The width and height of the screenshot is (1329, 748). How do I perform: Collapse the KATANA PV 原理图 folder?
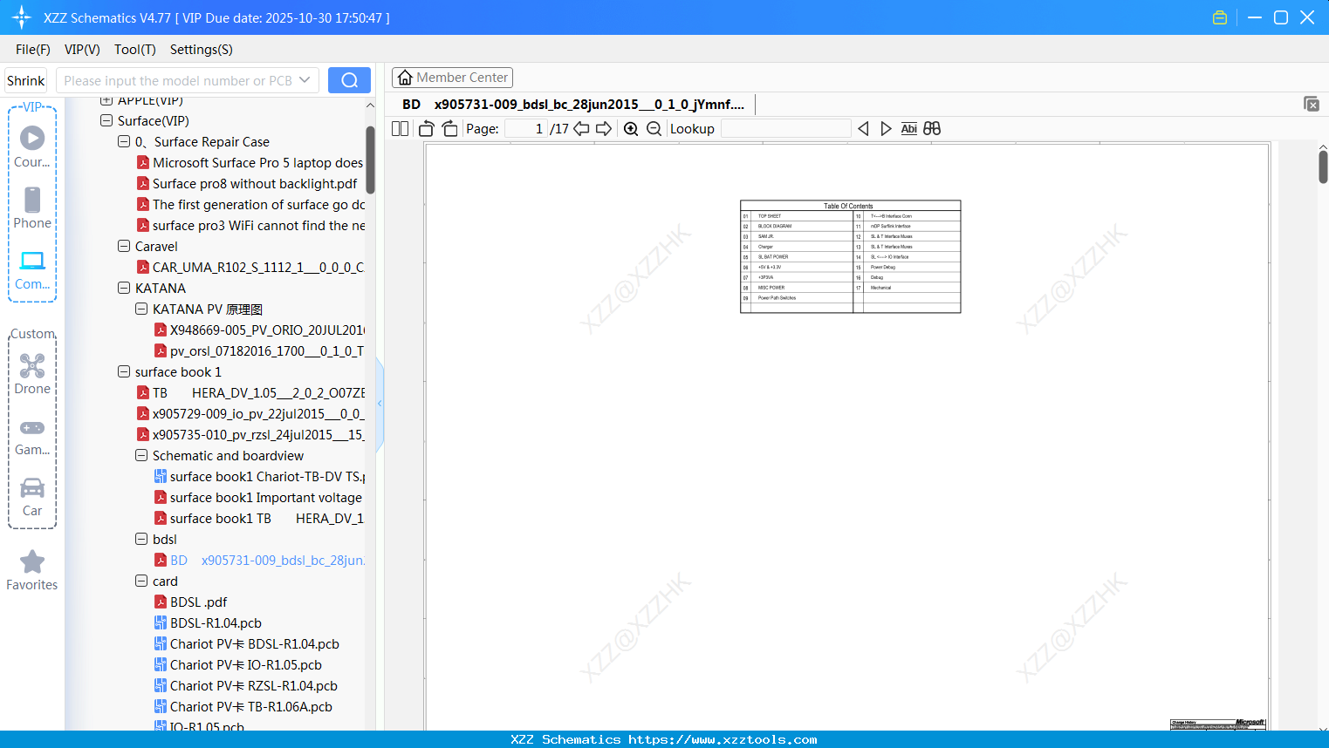(x=141, y=309)
